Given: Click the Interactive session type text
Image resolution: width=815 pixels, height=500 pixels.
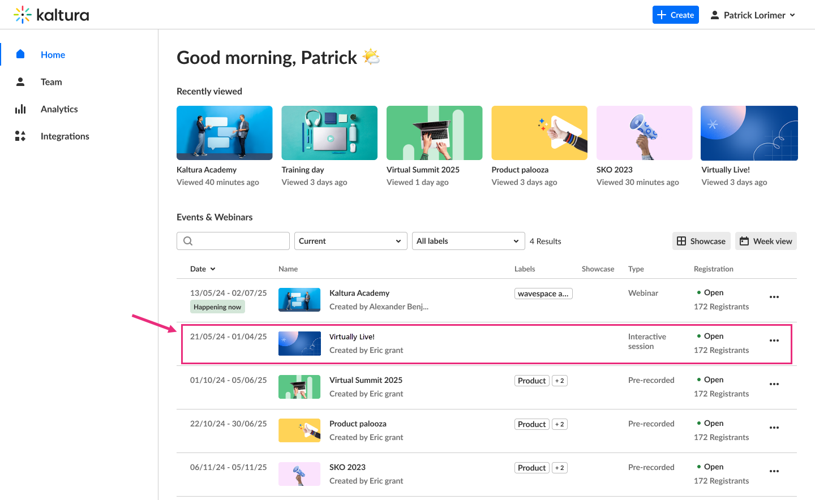Looking at the screenshot, I should point(647,341).
